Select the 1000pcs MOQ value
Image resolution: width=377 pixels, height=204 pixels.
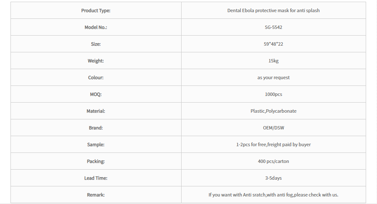[x=273, y=94]
